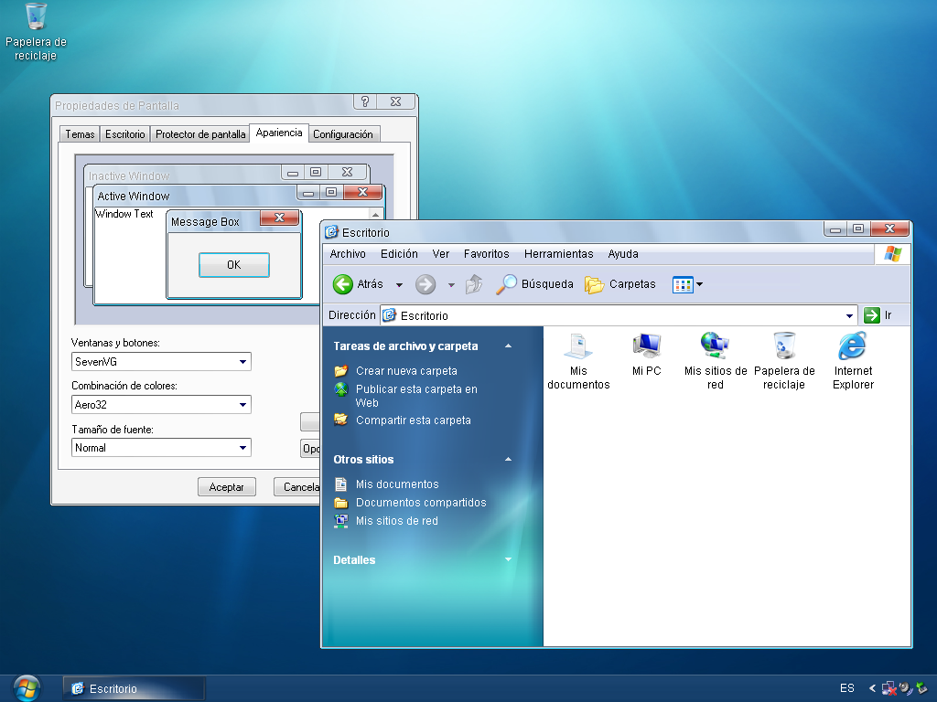This screenshot has width=937, height=702.
Task: Expand the Detalles panel section
Action: [x=509, y=559]
